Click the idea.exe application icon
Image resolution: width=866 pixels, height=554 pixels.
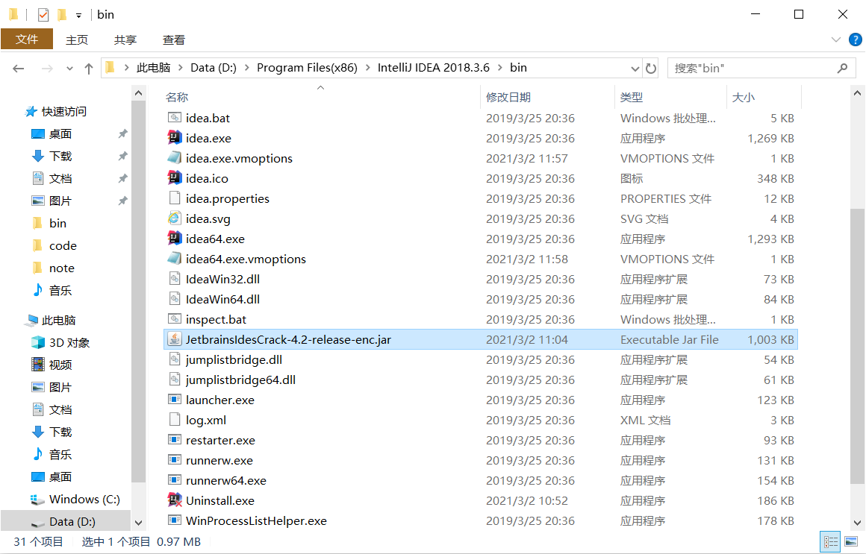click(x=175, y=138)
